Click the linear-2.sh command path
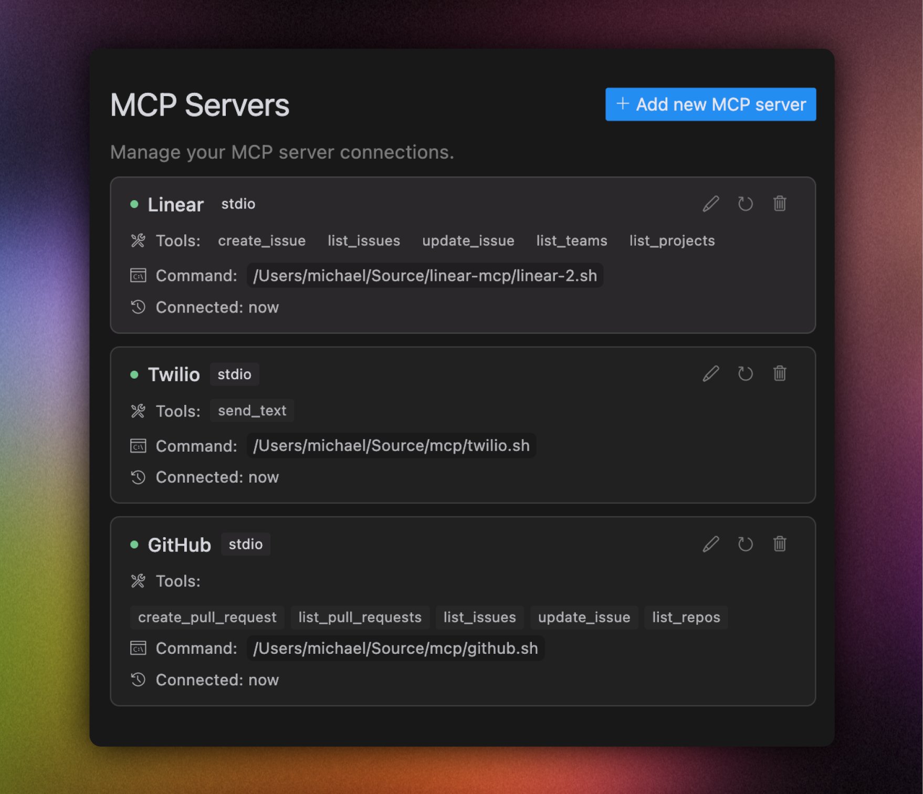 [x=425, y=275]
